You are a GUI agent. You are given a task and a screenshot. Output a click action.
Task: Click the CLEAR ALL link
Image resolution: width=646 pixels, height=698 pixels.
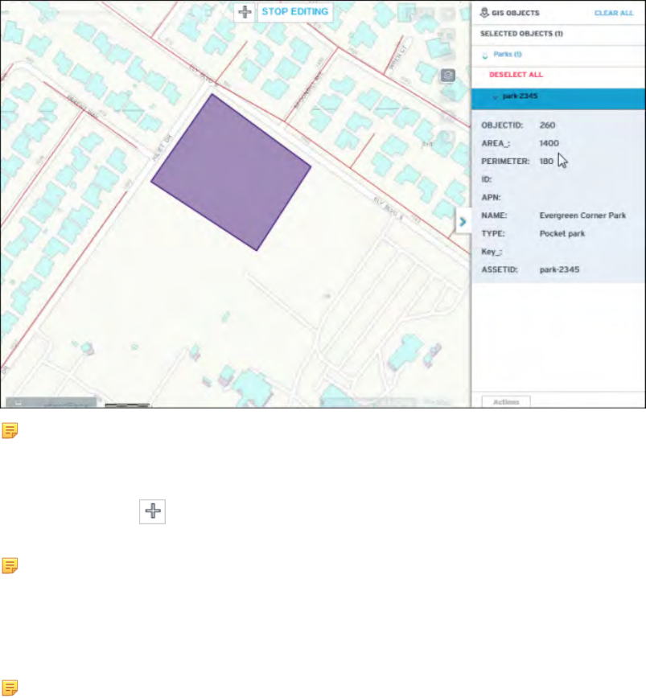pos(614,13)
